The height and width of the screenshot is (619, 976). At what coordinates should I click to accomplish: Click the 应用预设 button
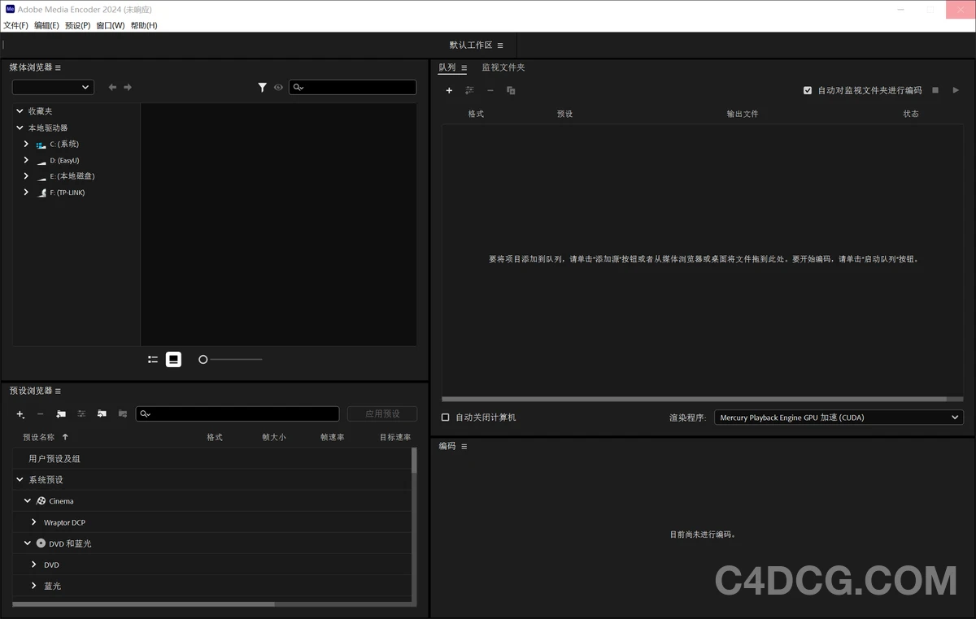[381, 413]
